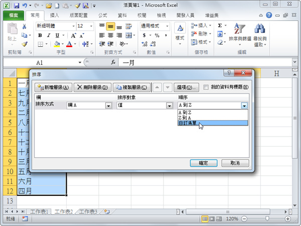Open the sort column dropdown showing 欄 A
301x226 pixels.
(x=108, y=105)
